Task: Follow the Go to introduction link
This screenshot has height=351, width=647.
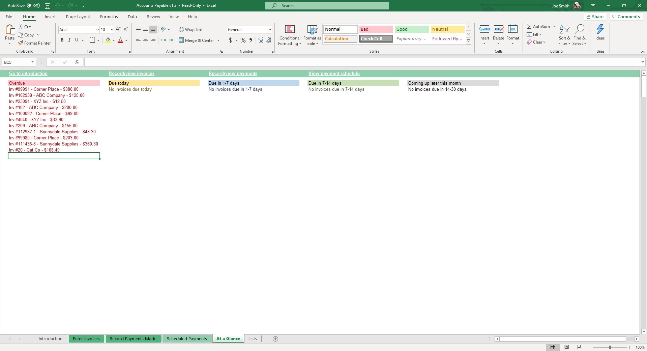Action: coord(28,73)
